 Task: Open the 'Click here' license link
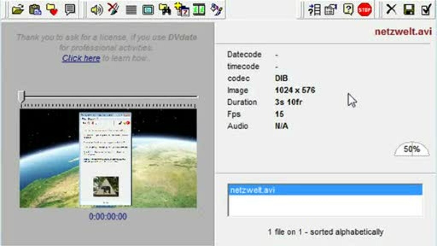[81, 58]
